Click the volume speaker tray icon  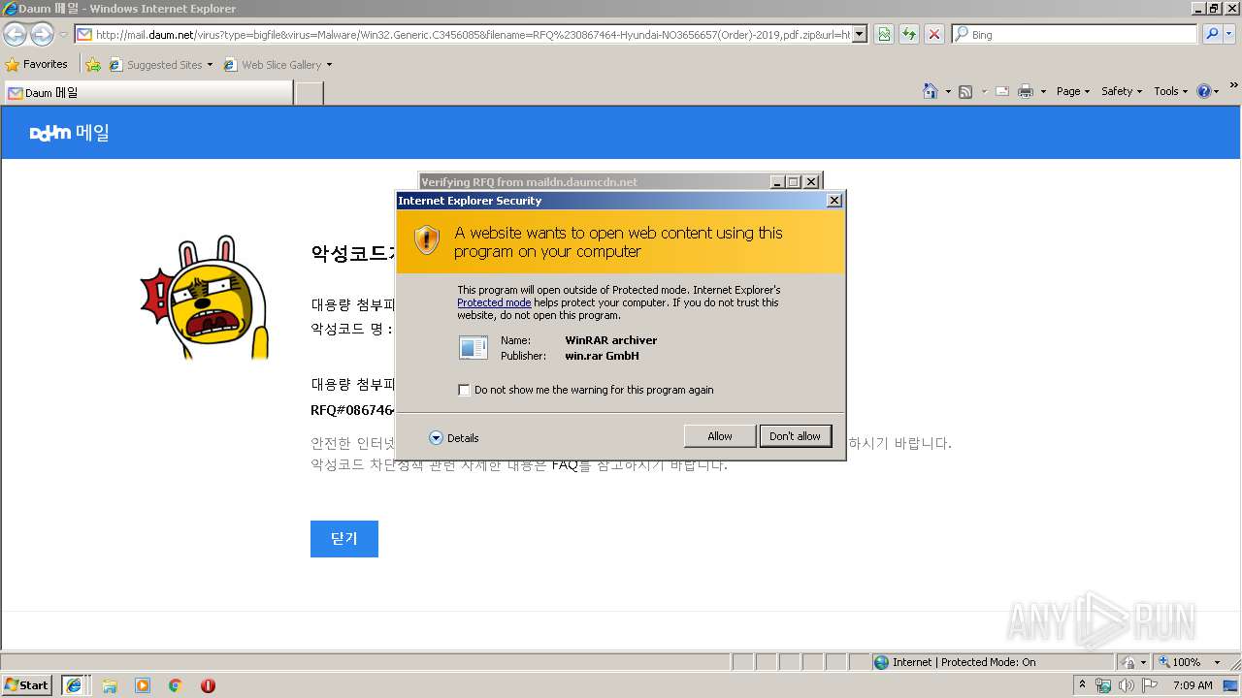point(1127,685)
